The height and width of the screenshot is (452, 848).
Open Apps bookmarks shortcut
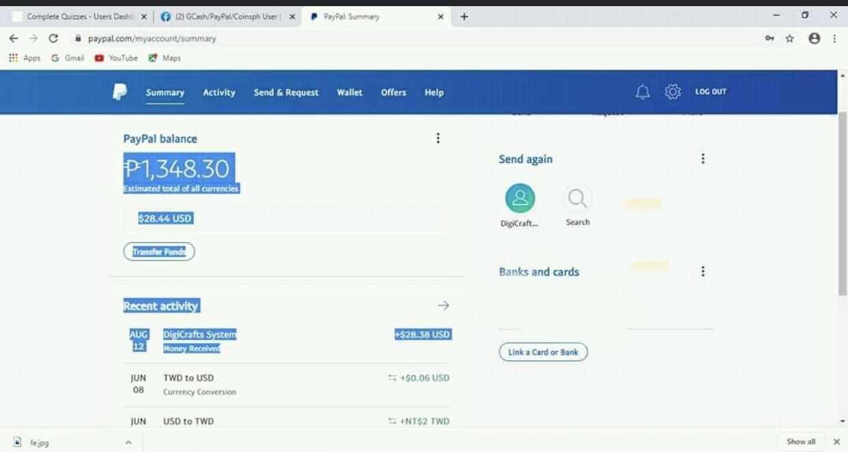25,58
